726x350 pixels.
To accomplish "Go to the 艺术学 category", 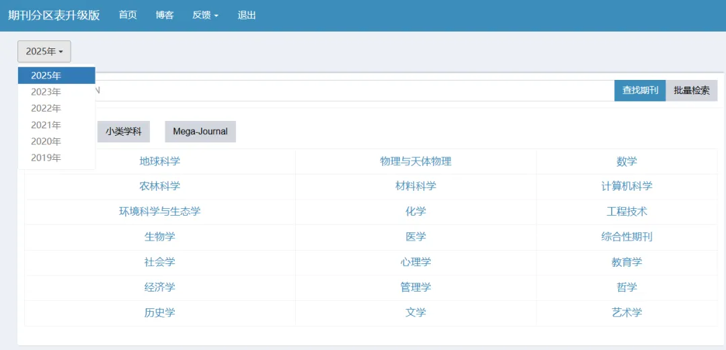I will pos(627,313).
